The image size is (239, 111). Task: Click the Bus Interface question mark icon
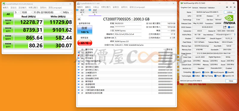point(235,35)
